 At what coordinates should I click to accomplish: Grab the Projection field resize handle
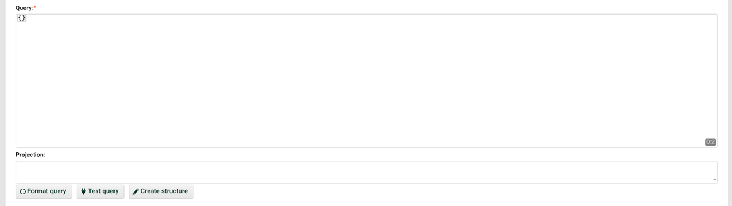pyautogui.click(x=714, y=180)
